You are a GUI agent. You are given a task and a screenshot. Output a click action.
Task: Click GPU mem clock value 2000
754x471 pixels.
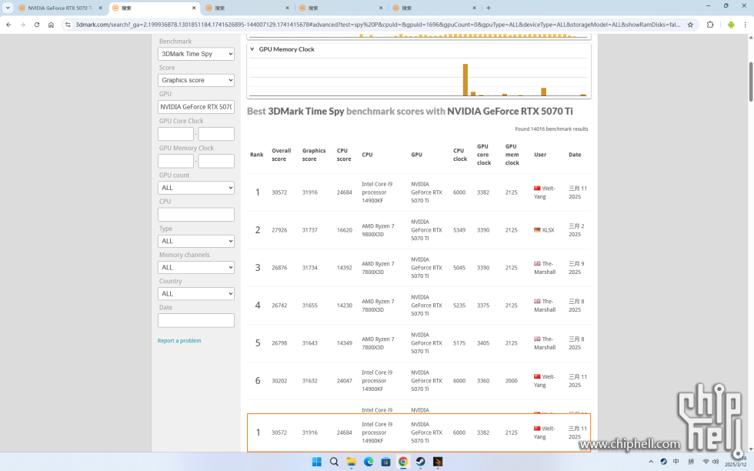(511, 380)
